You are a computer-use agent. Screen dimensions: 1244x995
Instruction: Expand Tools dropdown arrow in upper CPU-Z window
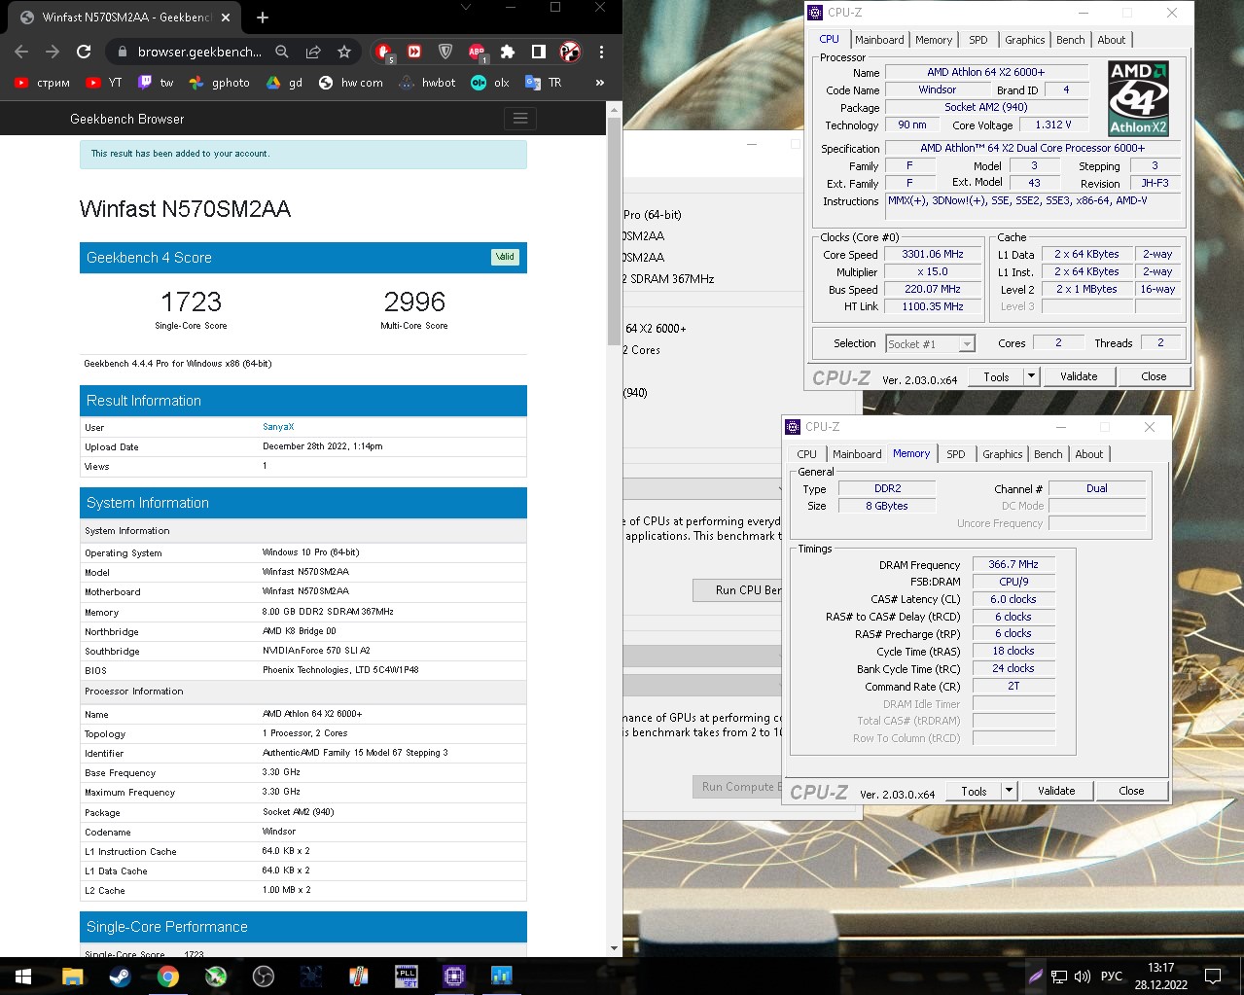coord(1032,376)
